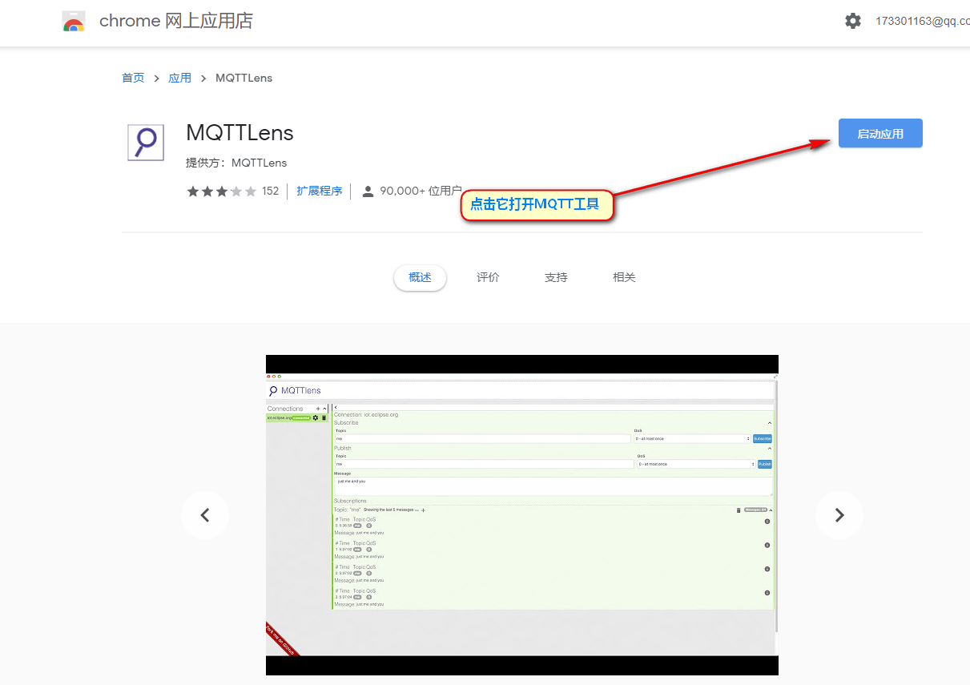
Task: Show next screenshot with right arrow
Action: (x=839, y=515)
